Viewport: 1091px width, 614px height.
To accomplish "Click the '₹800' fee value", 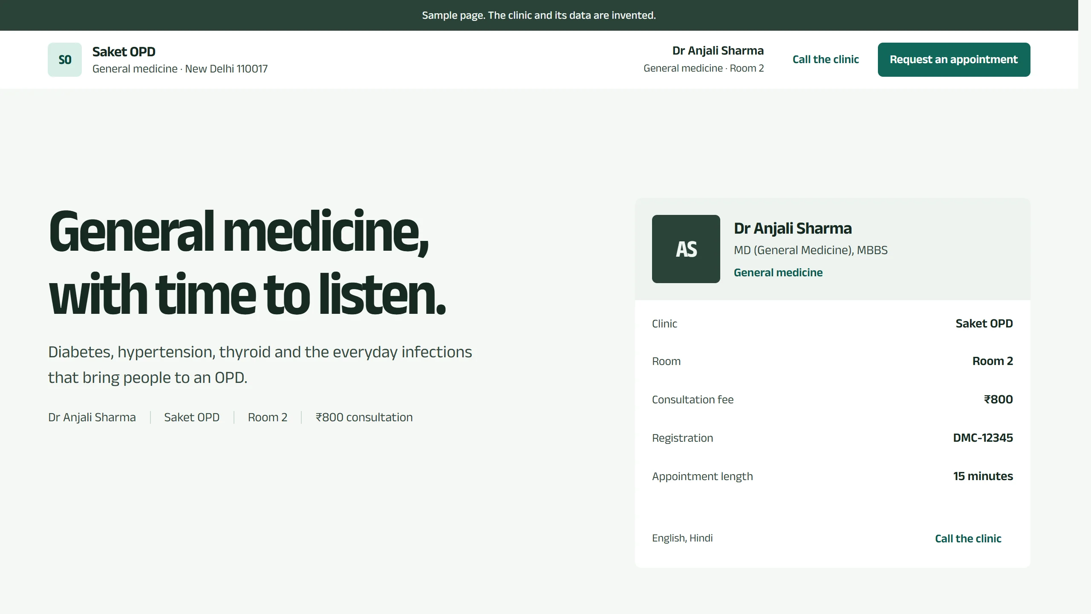I will [x=998, y=400].
